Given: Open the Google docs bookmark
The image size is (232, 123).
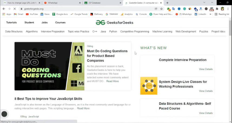Looking at the screenshot, I should click(60, 14).
